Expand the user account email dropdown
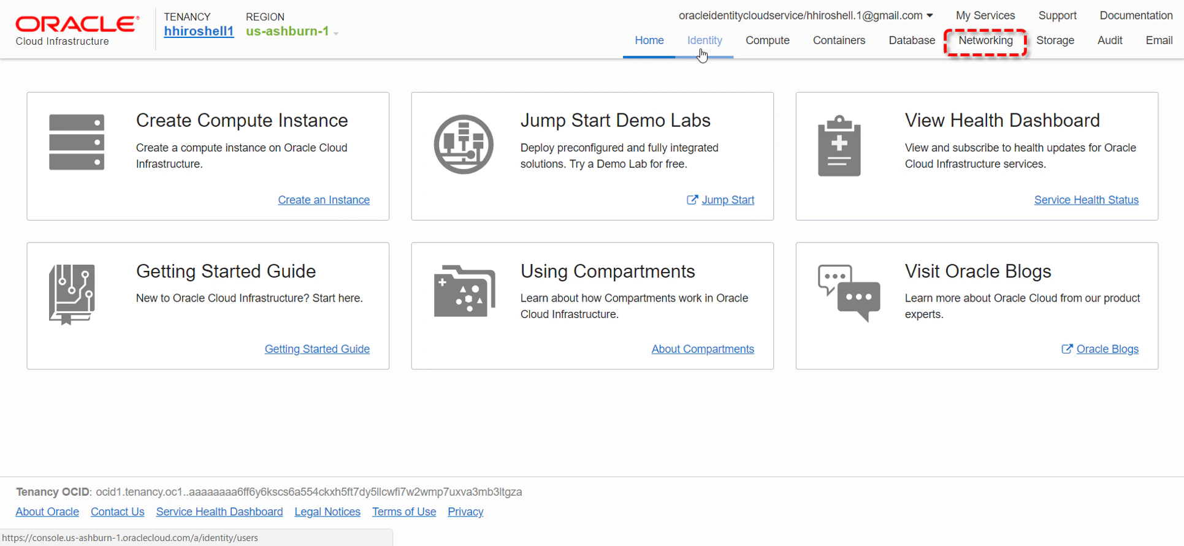The image size is (1184, 546). (x=806, y=15)
